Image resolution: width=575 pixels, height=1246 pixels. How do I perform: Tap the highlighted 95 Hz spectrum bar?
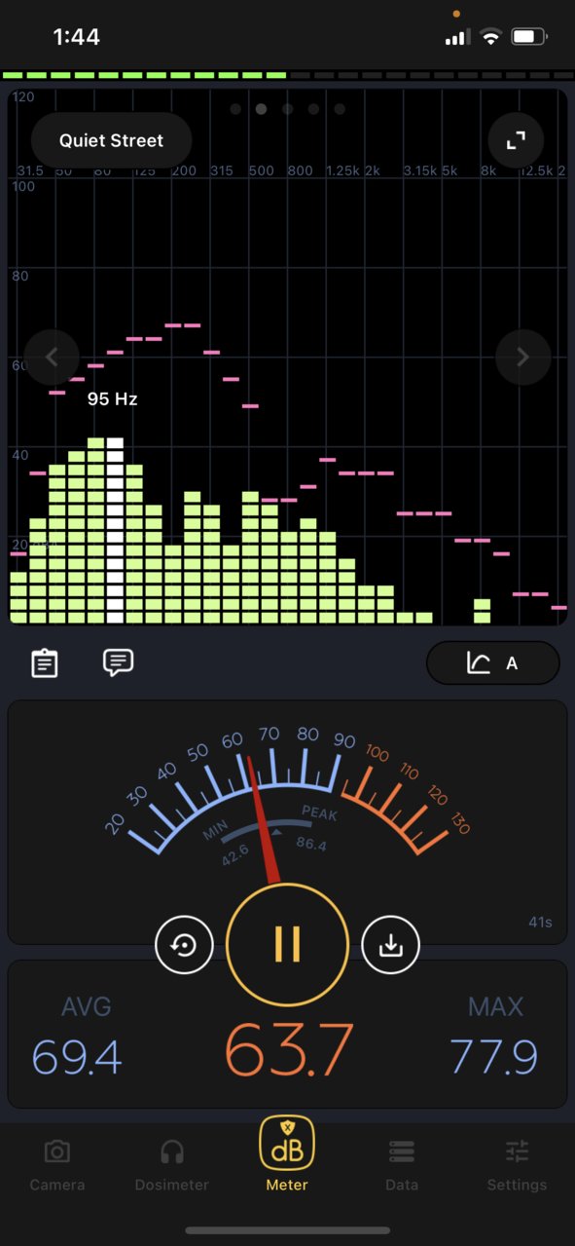pyautogui.click(x=115, y=530)
